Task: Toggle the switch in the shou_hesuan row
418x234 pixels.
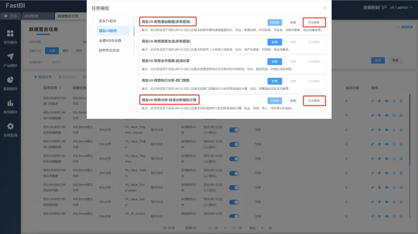Action: click(x=234, y=130)
